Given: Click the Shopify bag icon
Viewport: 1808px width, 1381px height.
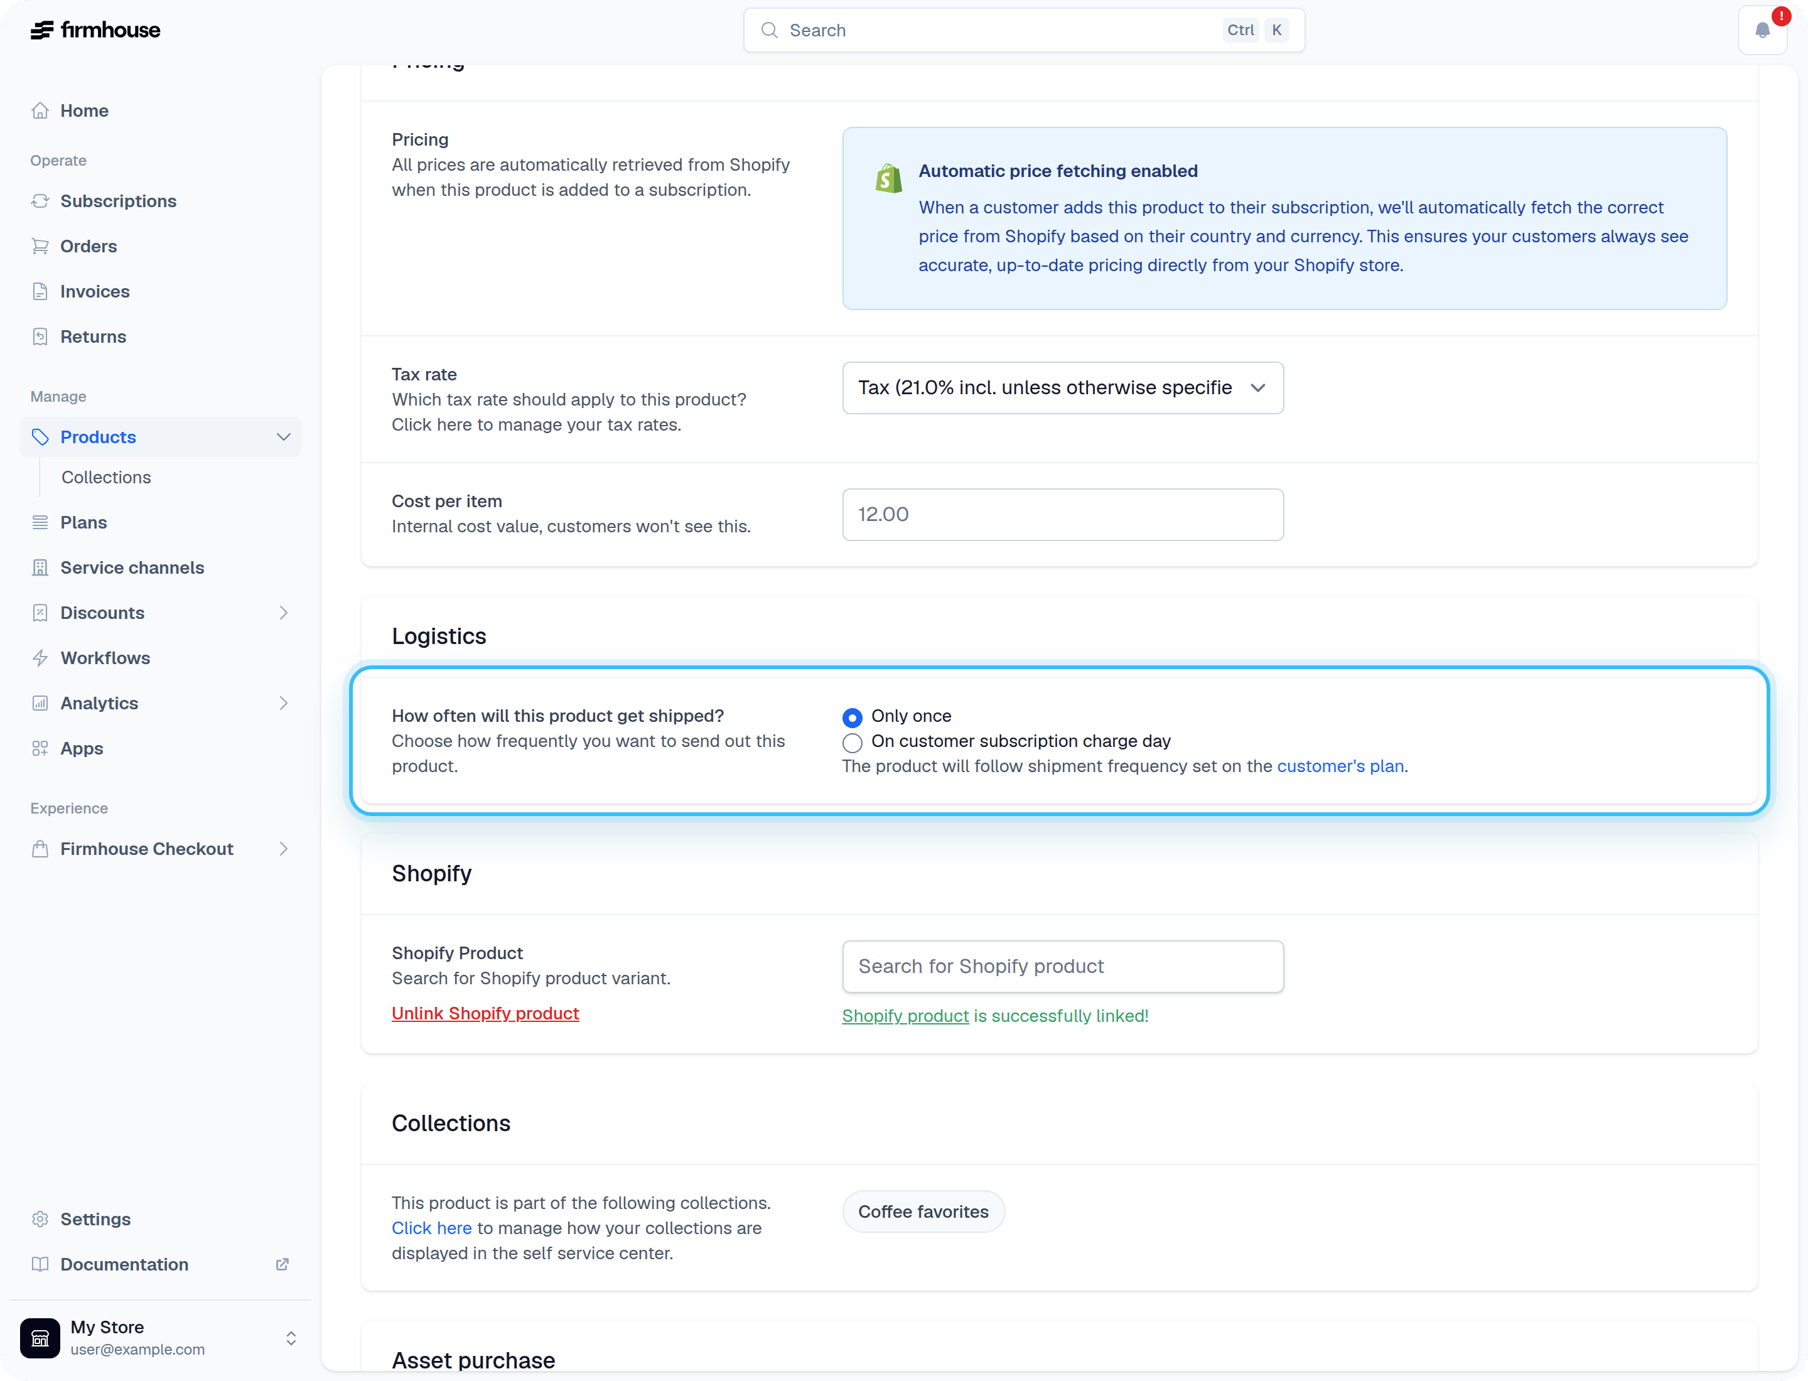Looking at the screenshot, I should click(x=888, y=178).
